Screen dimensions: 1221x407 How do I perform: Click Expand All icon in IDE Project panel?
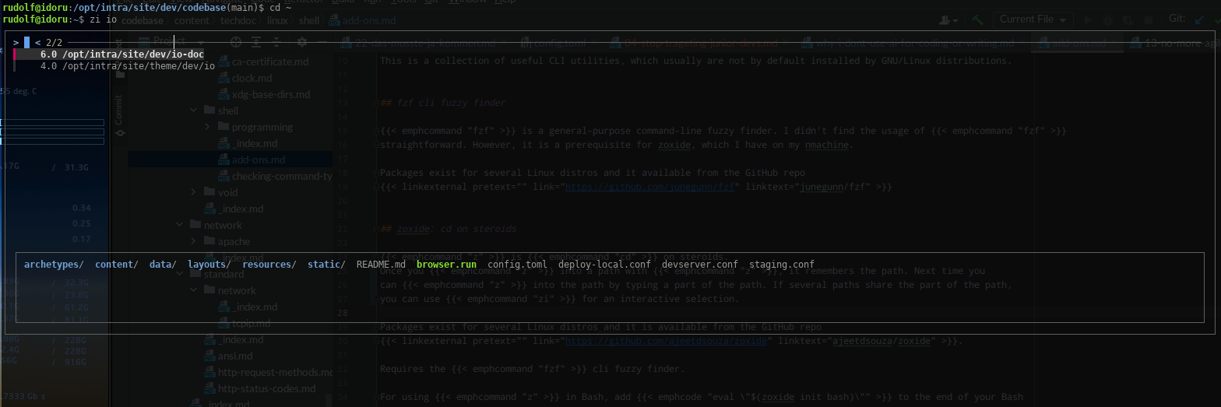[256, 43]
